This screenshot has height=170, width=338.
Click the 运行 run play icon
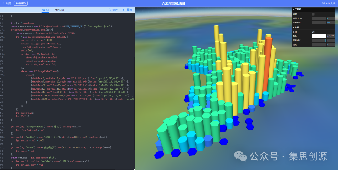pos(110,10)
